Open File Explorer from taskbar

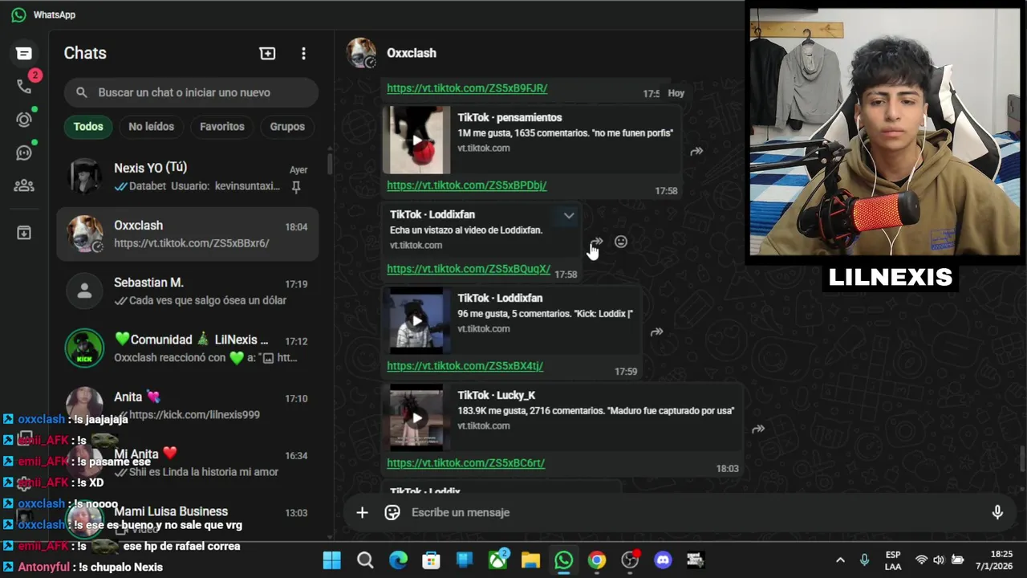point(530,560)
